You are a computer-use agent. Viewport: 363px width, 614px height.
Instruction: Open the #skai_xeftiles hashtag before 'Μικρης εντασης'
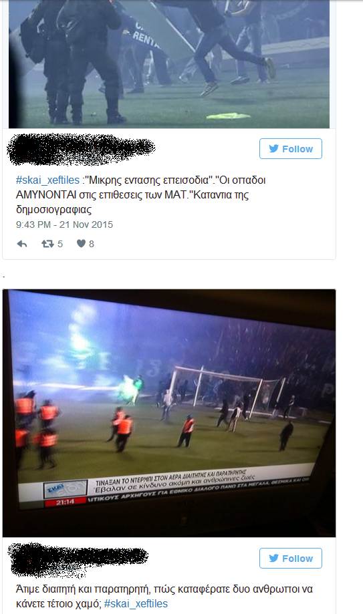pos(47,180)
